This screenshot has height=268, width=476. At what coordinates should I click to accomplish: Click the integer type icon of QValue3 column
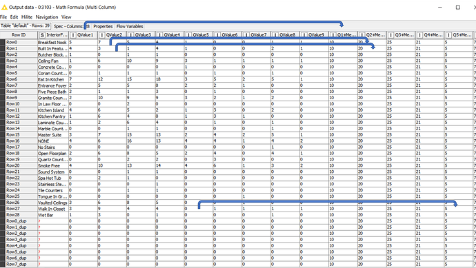point(130,35)
